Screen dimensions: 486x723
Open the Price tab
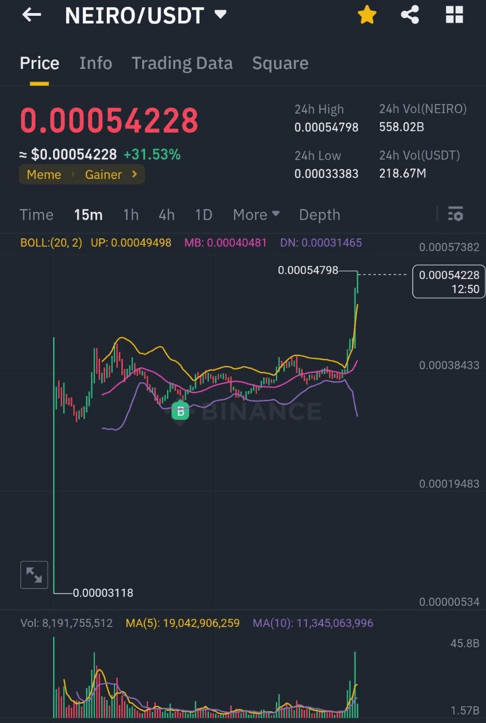coord(40,63)
